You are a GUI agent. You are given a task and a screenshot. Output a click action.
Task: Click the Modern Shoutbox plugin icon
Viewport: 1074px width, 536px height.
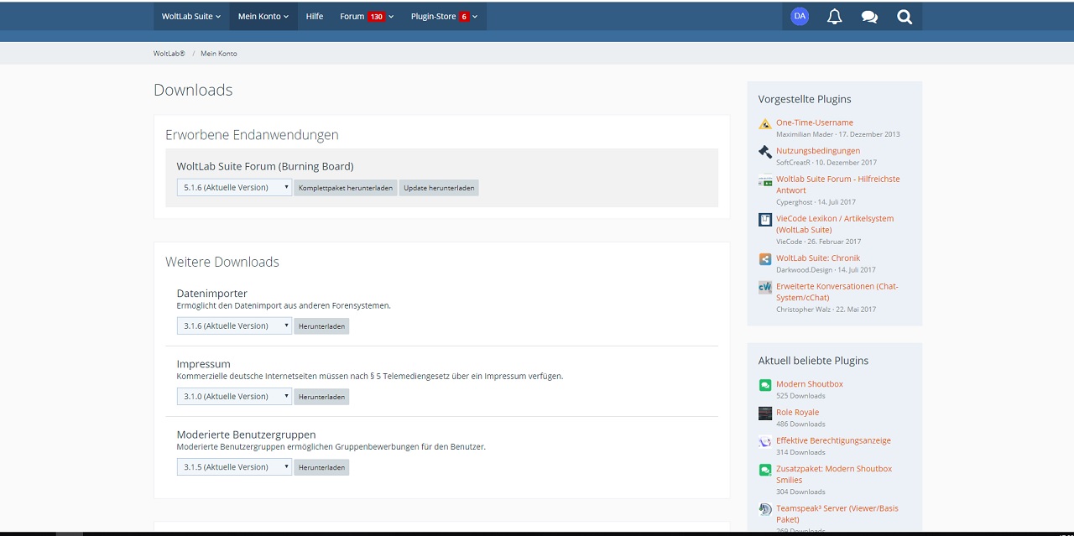point(765,385)
